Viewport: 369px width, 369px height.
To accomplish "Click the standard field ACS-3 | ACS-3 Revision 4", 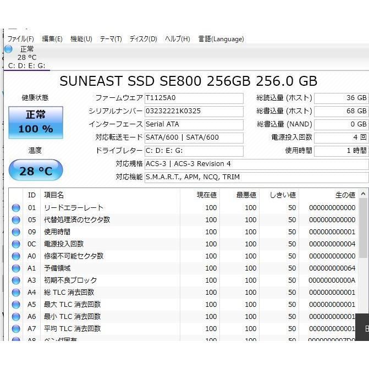I will coord(256,164).
